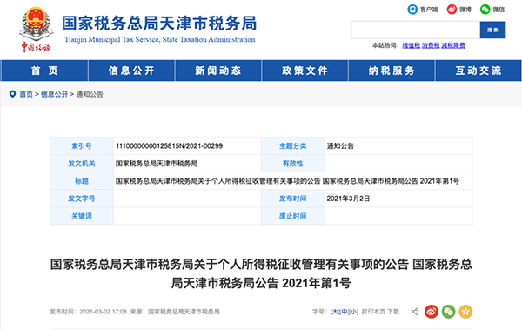Click the national tax emblem logo
Viewport: 522px width, 330px height.
[36, 30]
